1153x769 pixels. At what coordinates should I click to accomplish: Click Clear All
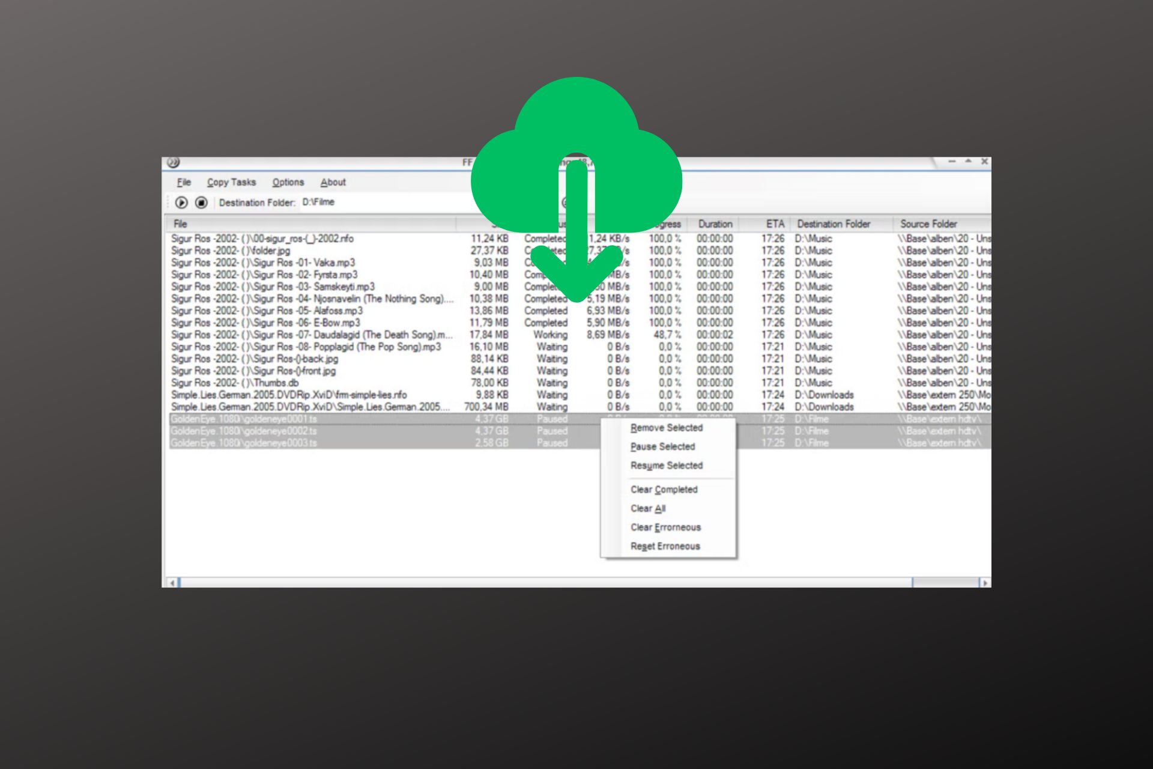[649, 508]
